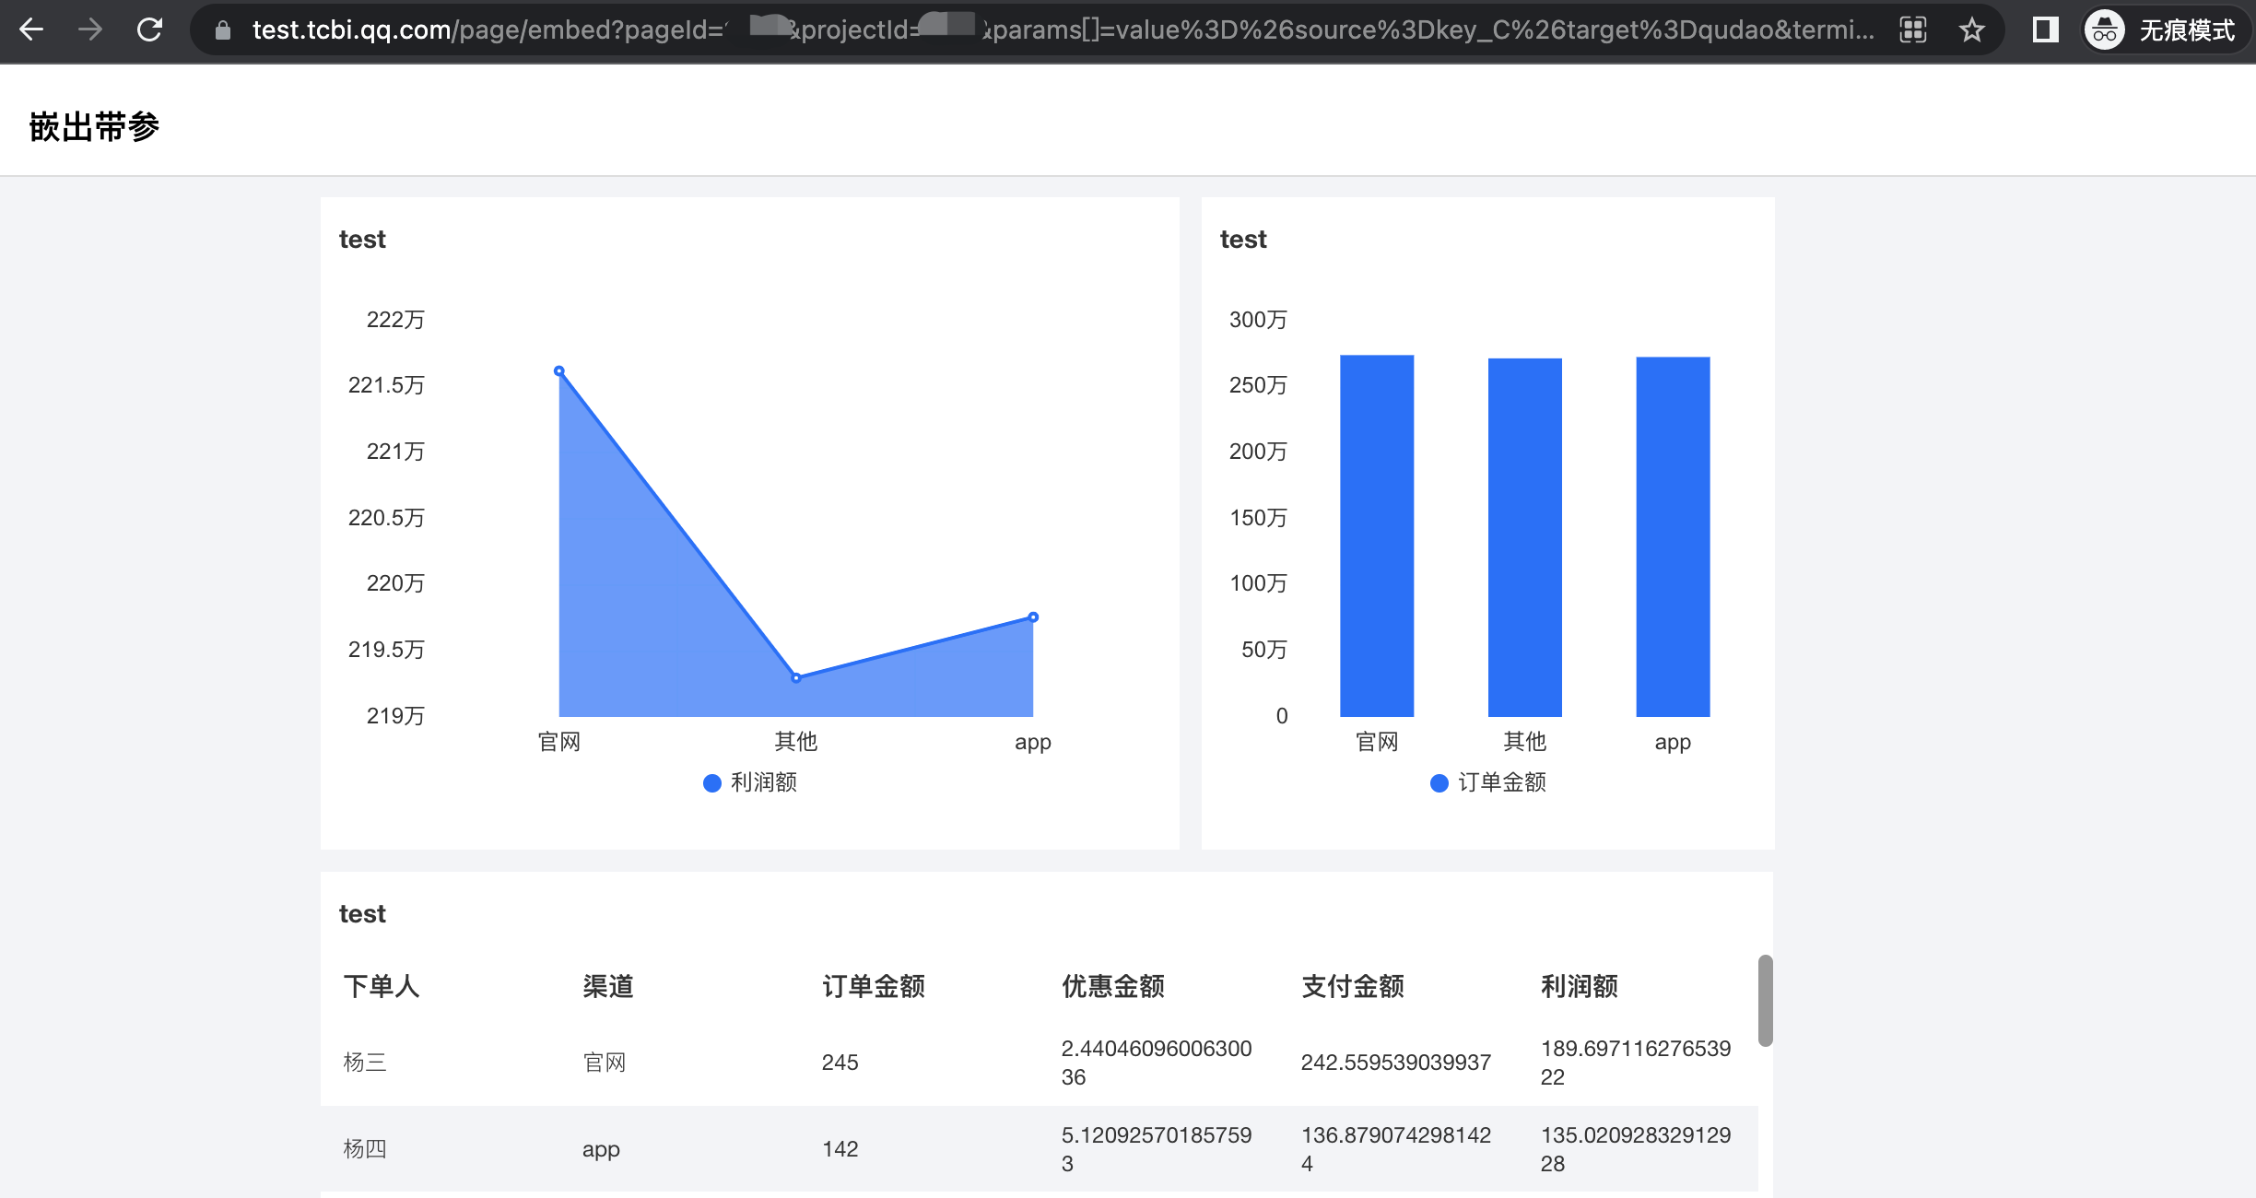
Task: Click the 利润额 column header in the table
Action: pos(1581,986)
